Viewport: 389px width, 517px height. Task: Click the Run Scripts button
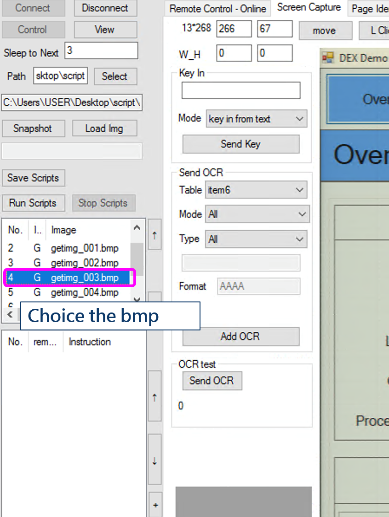[33, 203]
